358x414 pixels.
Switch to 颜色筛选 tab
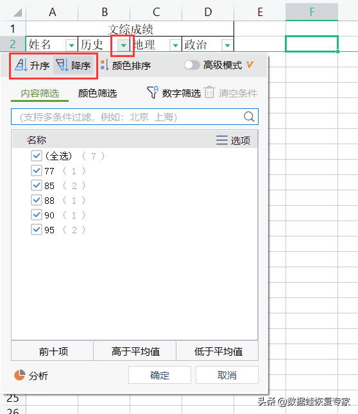point(98,93)
